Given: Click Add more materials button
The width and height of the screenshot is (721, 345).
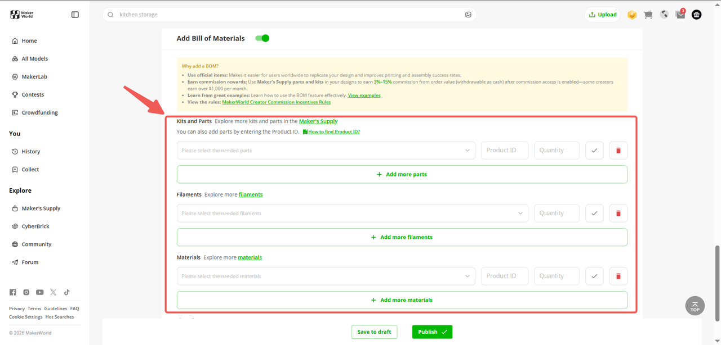Looking at the screenshot, I should point(402,300).
